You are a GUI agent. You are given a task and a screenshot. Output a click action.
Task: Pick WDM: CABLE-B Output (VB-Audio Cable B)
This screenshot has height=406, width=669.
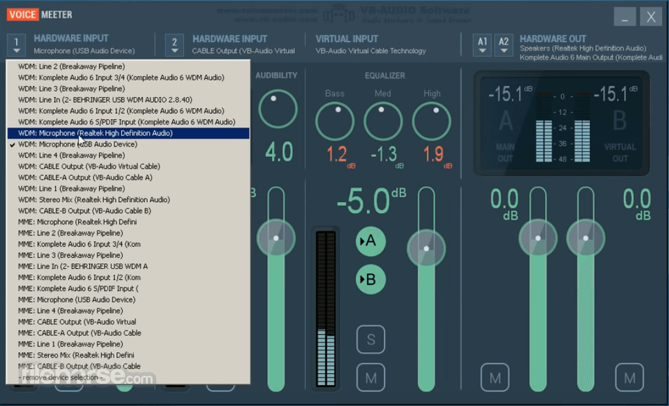pos(129,211)
